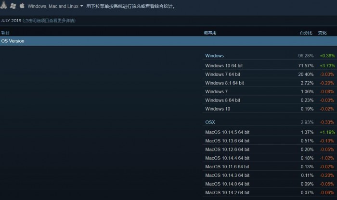This screenshot has width=337, height=200.
Task: Select the MacOS 10.14.5 64 bit row
Action: [270, 132]
